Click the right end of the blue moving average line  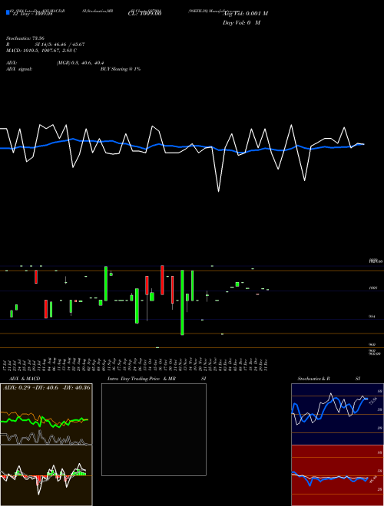[363, 144]
